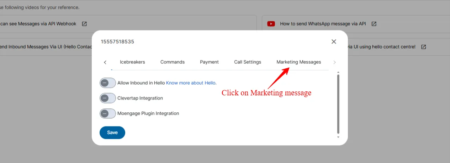Screen dimensions: 450x163
Task: Click the dialog's vertical scrollbar
Action: click(x=338, y=104)
